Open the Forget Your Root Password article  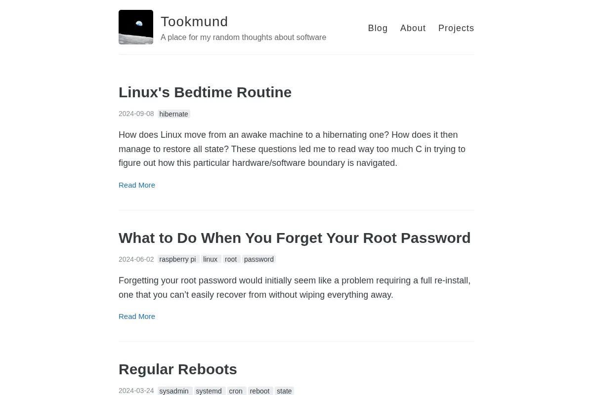click(x=295, y=238)
